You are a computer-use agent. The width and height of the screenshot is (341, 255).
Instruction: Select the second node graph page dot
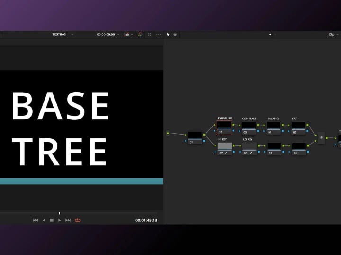coord(275,34)
